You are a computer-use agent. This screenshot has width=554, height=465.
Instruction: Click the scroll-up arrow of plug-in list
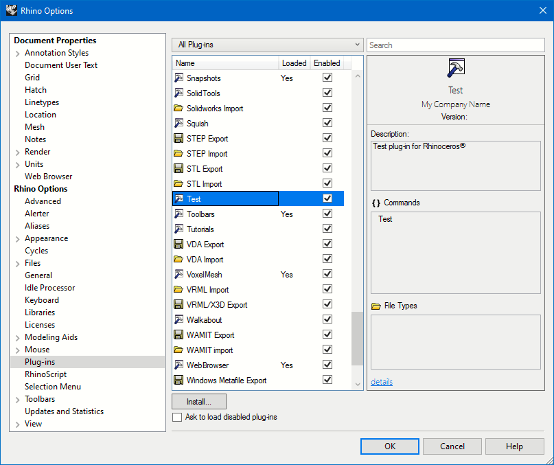[x=357, y=76]
